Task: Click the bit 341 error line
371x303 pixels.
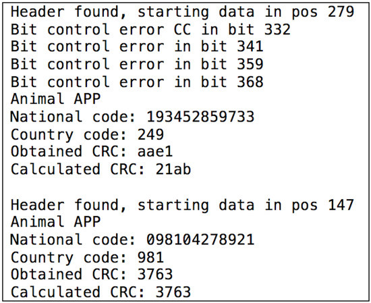Action: pyautogui.click(x=137, y=47)
